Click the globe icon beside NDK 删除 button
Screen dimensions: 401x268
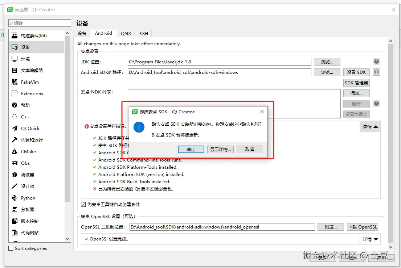[376, 103]
